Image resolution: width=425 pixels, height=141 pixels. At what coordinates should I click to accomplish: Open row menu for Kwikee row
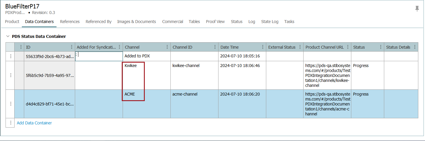(x=11, y=75)
